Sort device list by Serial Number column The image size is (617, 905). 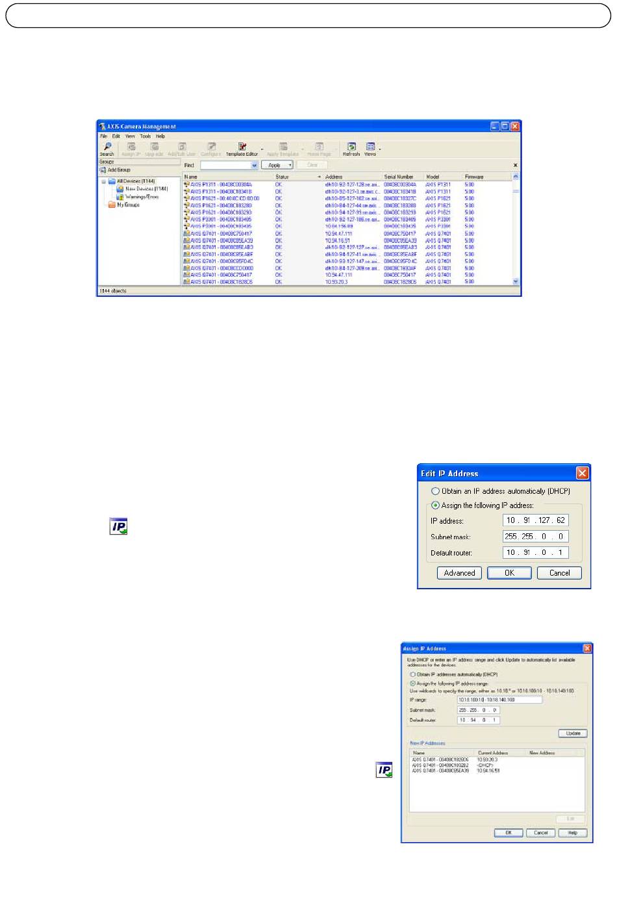pos(402,177)
